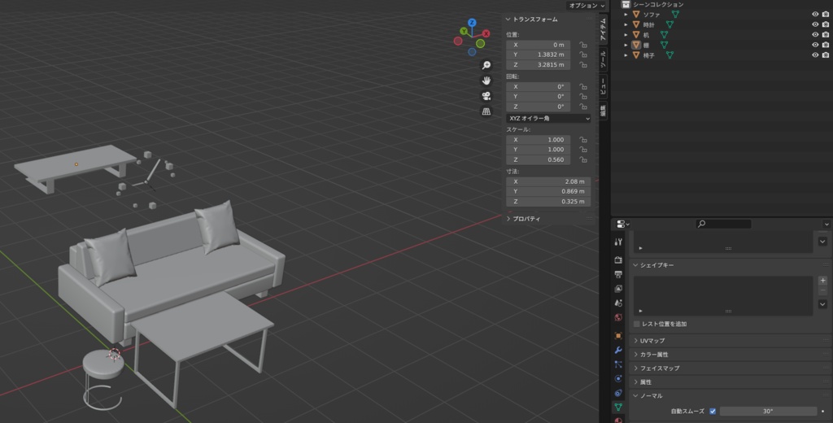Open the Physics properties tab icon

point(618,379)
